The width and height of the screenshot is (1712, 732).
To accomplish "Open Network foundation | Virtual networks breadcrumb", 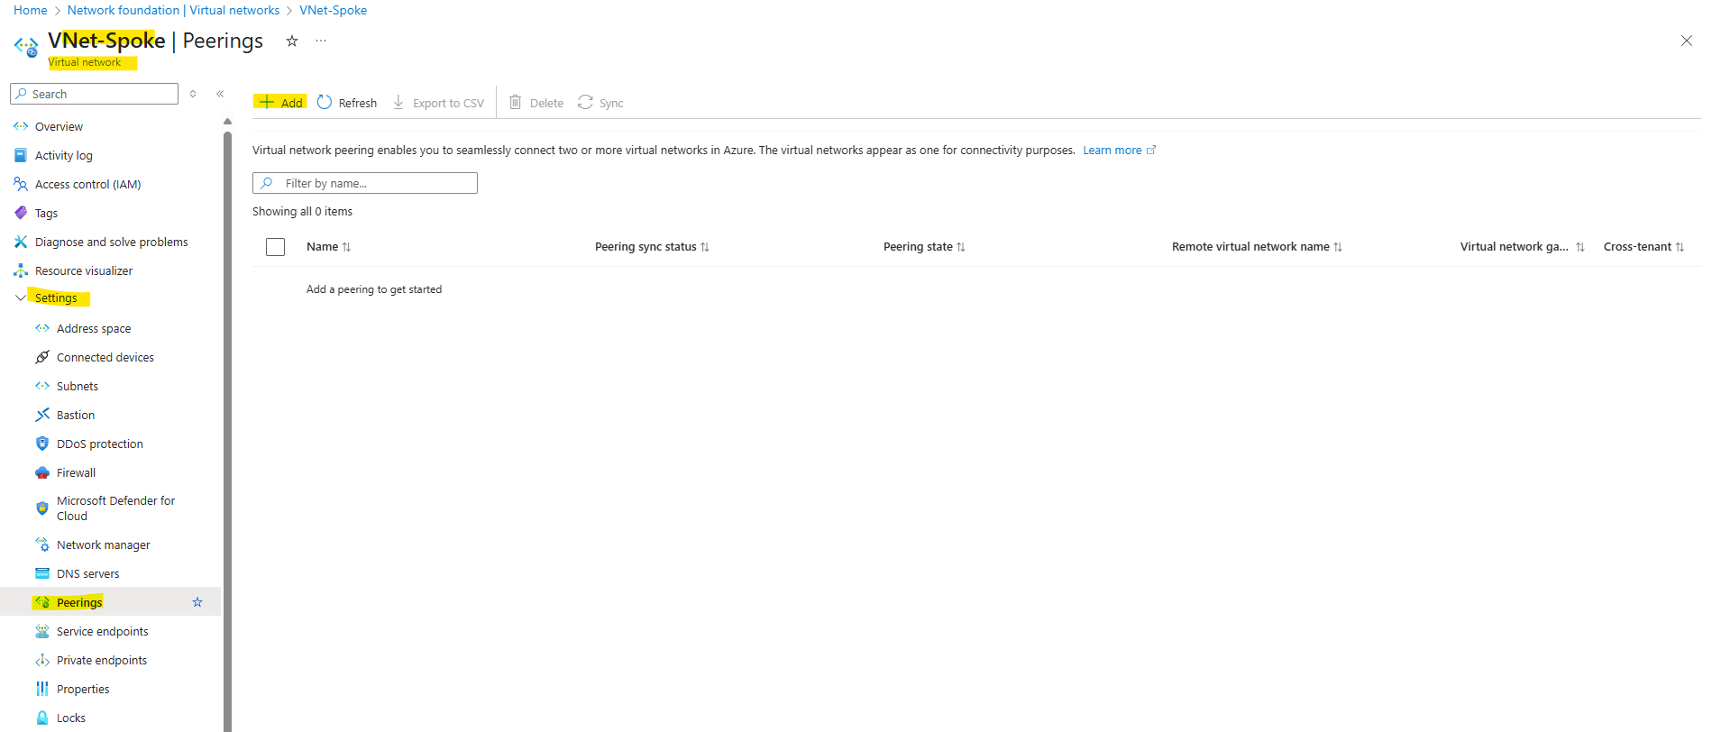I will click(x=173, y=10).
